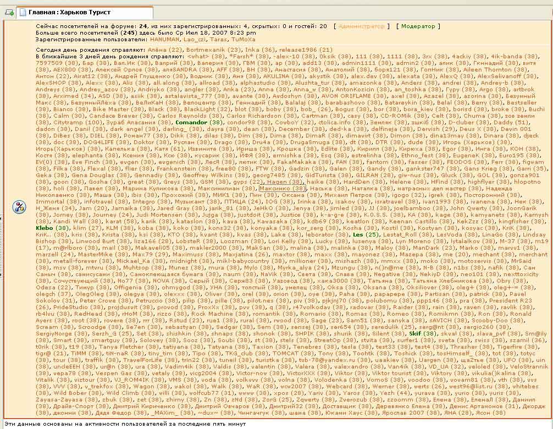Open moderator Klebo's profile
The width and height of the screenshot is (553, 429).
coord(44,227)
